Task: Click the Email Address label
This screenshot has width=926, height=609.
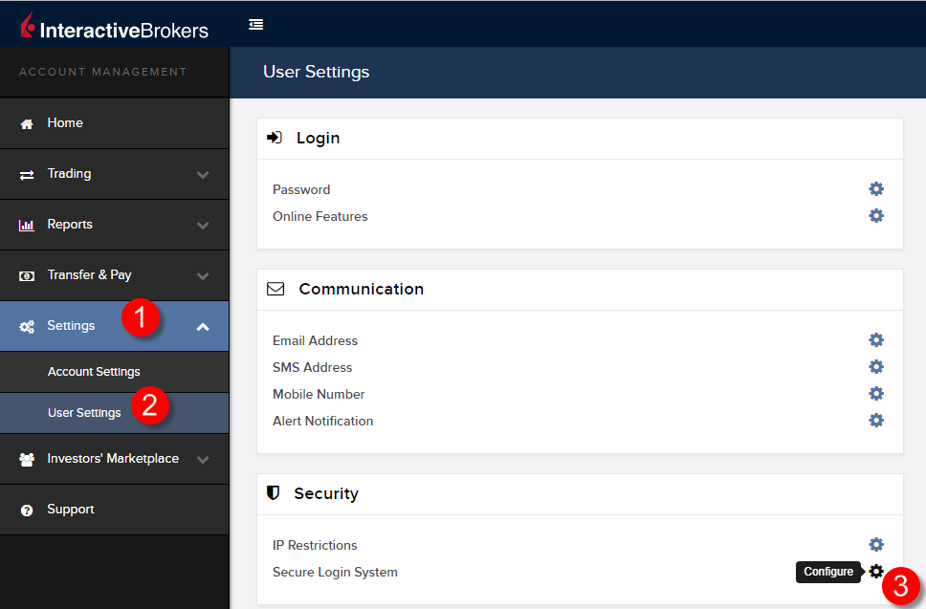Action: pyautogui.click(x=315, y=340)
